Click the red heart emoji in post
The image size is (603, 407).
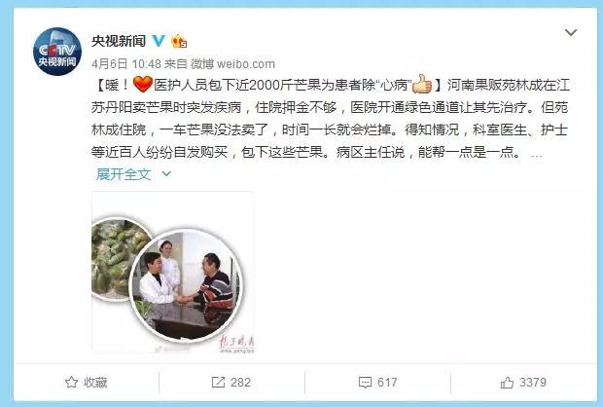(x=143, y=84)
